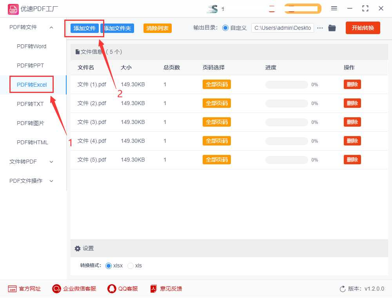The image size is (392, 298).
Task: Click the S logo icon in title bar
Action: tap(212, 9)
